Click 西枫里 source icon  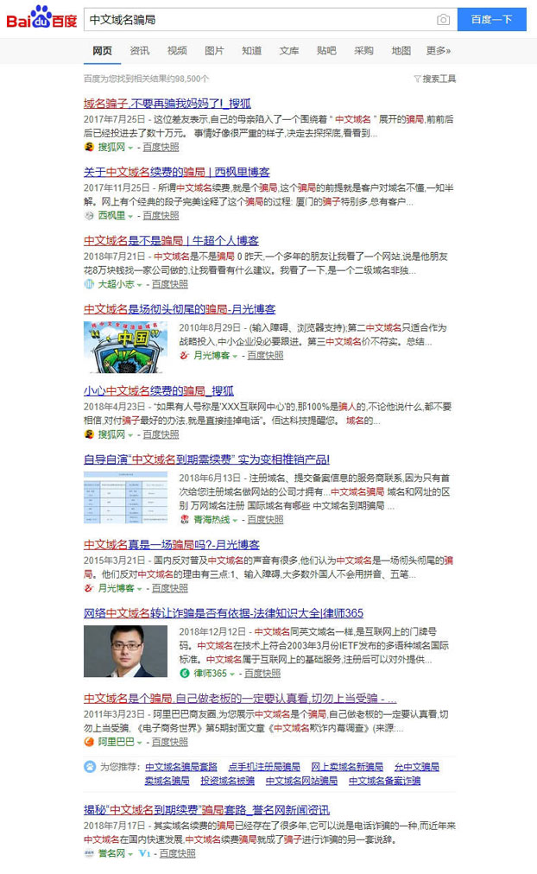point(89,216)
